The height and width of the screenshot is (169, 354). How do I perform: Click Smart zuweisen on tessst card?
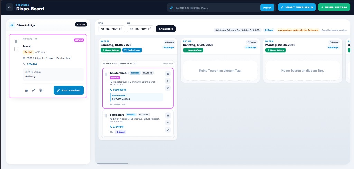pyautogui.click(x=69, y=90)
